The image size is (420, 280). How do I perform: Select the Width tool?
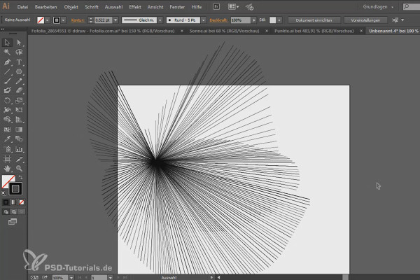[x=7, y=110]
